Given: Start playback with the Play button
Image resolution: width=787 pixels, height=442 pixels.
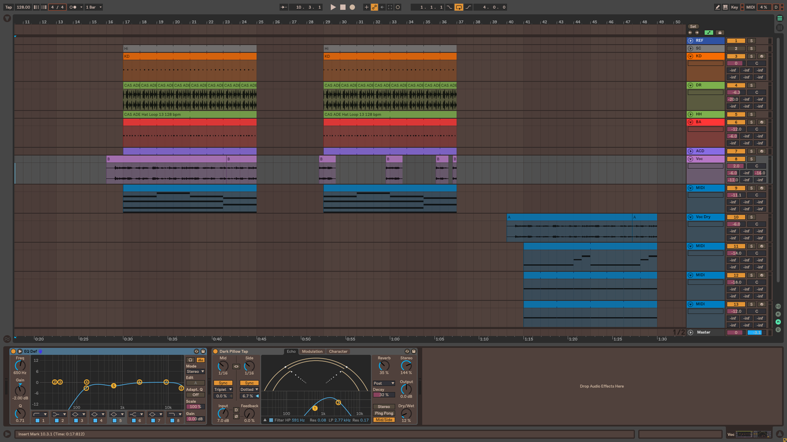Looking at the screenshot, I should point(333,7).
